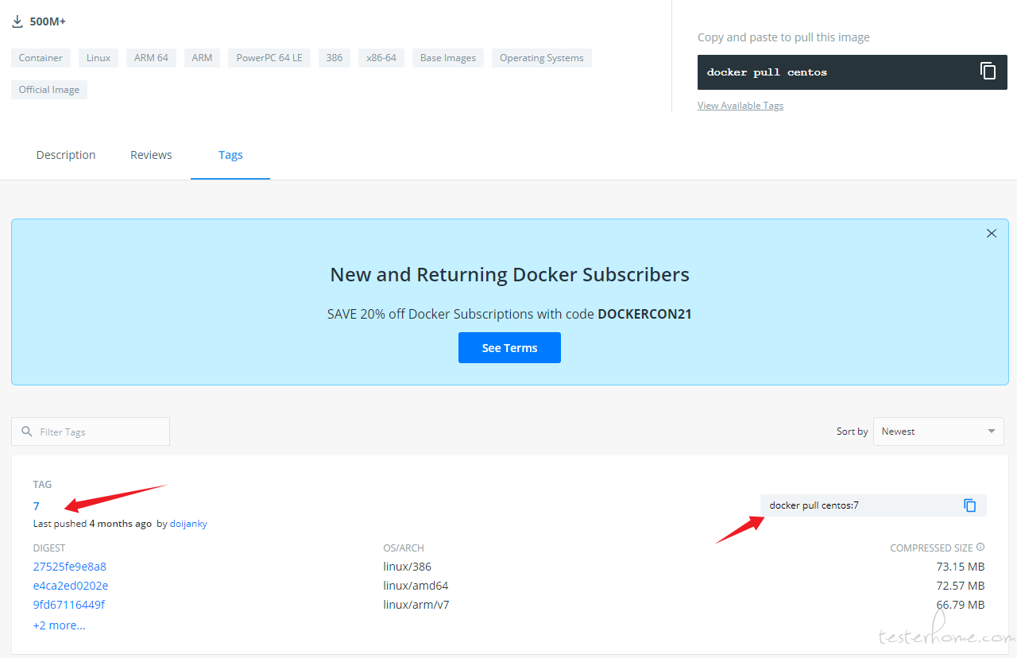Click the search icon in Filter Tags

pos(28,432)
